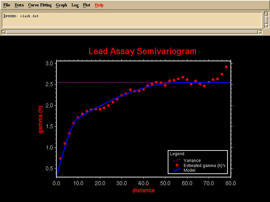
Task: Open the Graph menu
Action: pyautogui.click(x=61, y=5)
